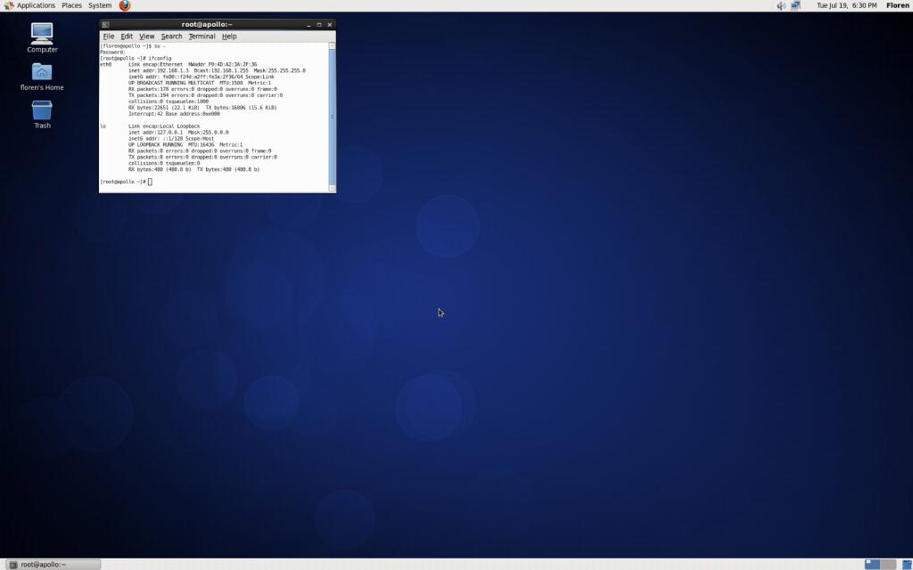Image resolution: width=913 pixels, height=570 pixels.
Task: Click the 'Password:' line in the terminal
Action: pos(112,53)
